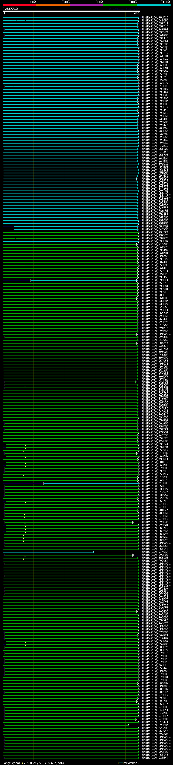Select hit label UniRef100_B9FU33
173x765 pixels.
tap(155, 522)
